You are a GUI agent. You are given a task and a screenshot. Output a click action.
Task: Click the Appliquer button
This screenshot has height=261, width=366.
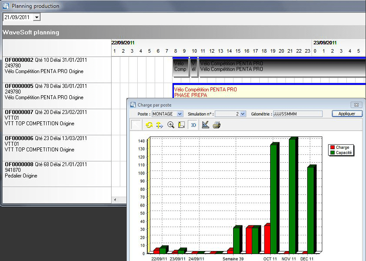pyautogui.click(x=347, y=114)
